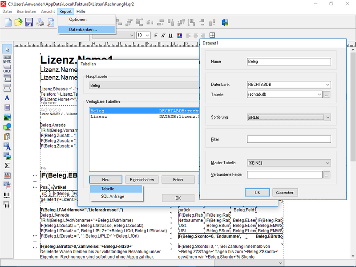Click the Neu button in Tabellen dialog
Screen dimensions: 356x267
click(x=106, y=180)
